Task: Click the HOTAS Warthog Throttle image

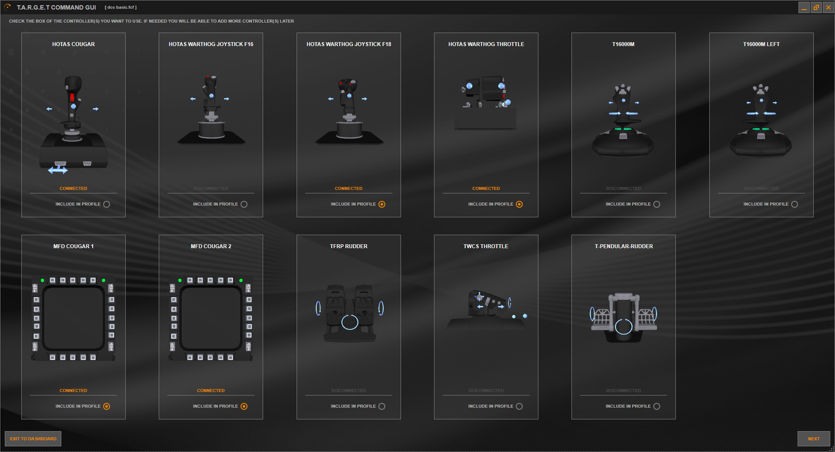Action: click(486, 103)
